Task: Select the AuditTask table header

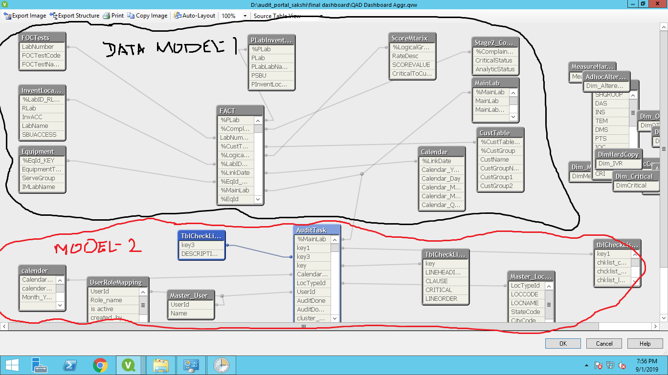Action: tap(317, 230)
